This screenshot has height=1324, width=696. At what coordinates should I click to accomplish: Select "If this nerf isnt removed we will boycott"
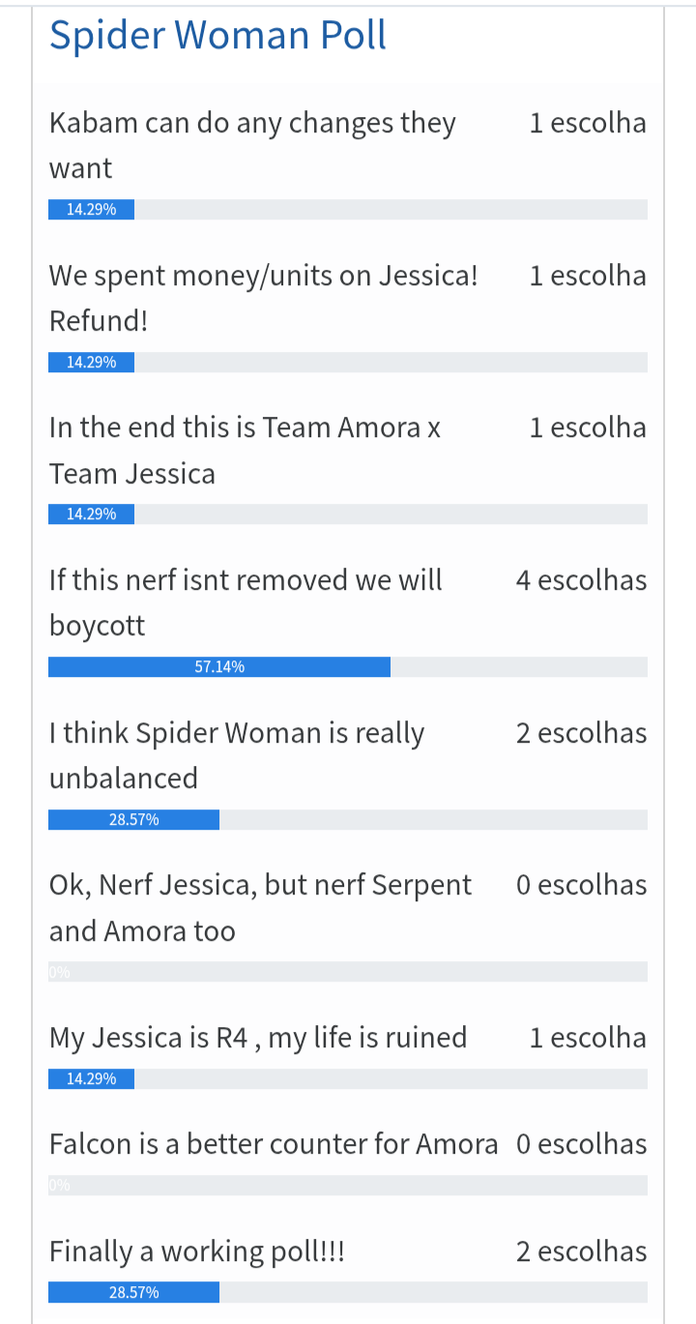click(x=246, y=602)
